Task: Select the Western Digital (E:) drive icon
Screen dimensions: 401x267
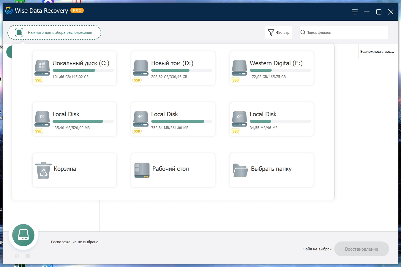Action: 239,68
